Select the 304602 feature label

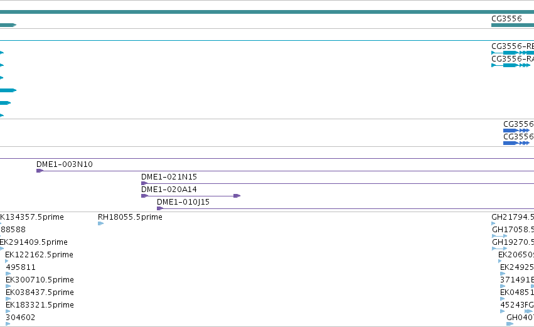point(21,318)
